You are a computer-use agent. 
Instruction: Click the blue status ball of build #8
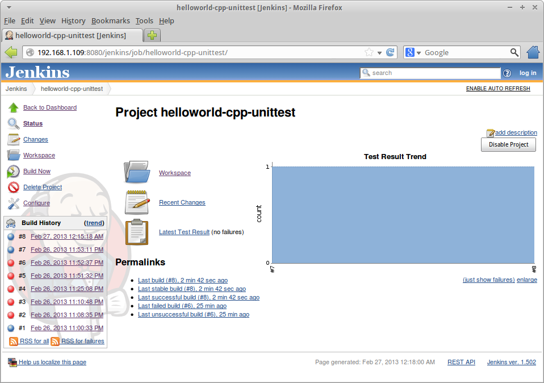(11, 237)
